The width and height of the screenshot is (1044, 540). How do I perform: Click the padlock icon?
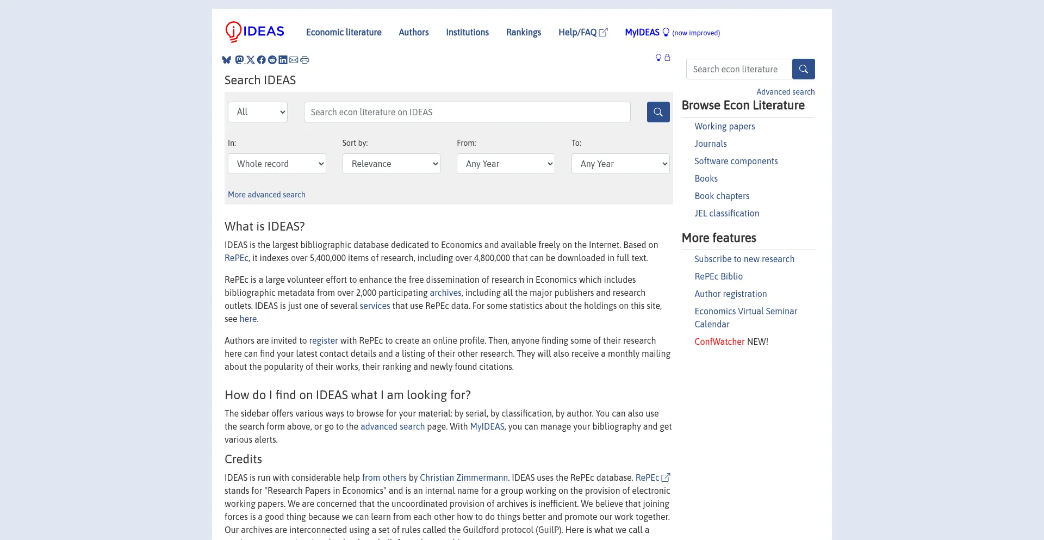click(x=667, y=58)
